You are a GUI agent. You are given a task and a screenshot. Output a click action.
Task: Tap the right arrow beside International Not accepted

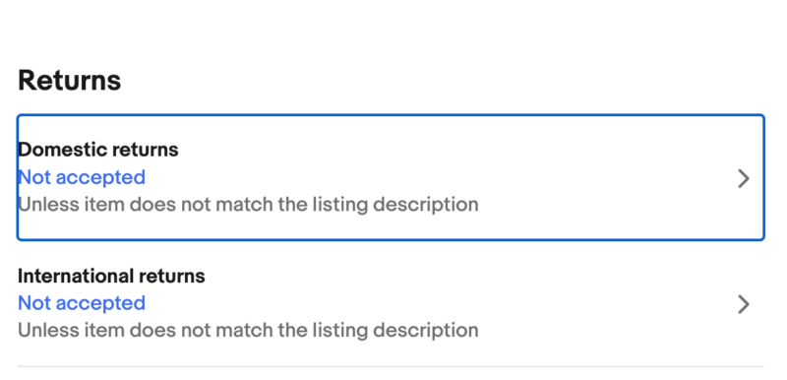[x=744, y=304]
